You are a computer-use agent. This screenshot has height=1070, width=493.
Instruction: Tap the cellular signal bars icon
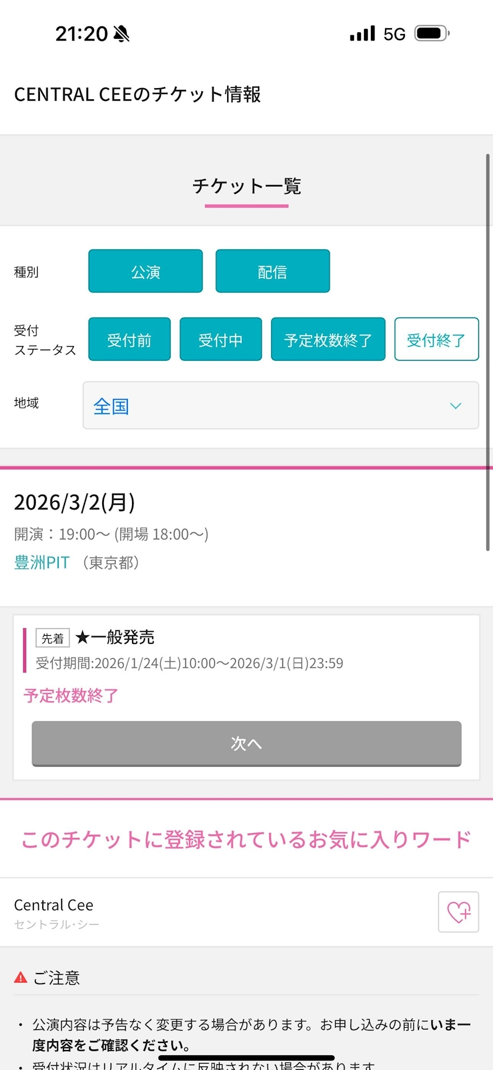coord(362,33)
